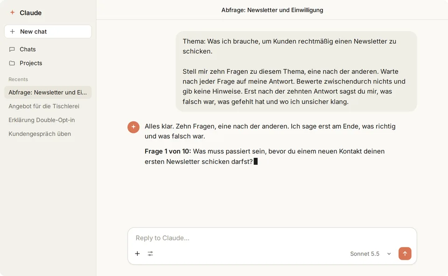The height and width of the screenshot is (276, 448).
Task: Focus the 'Reply to Claude...' input field
Action: click(x=272, y=238)
